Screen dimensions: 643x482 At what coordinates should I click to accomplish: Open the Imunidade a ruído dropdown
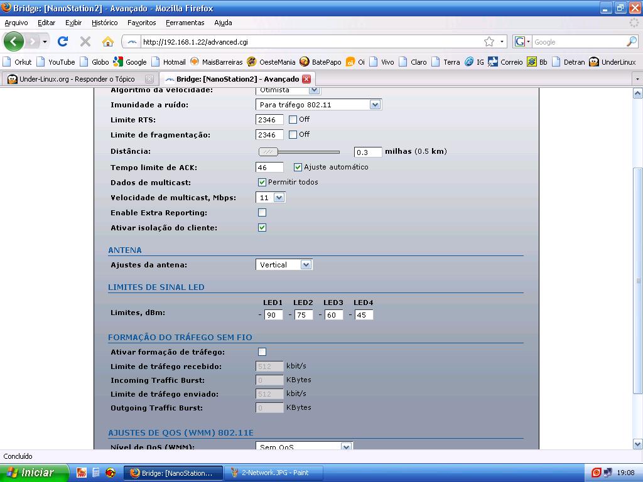[318, 105]
